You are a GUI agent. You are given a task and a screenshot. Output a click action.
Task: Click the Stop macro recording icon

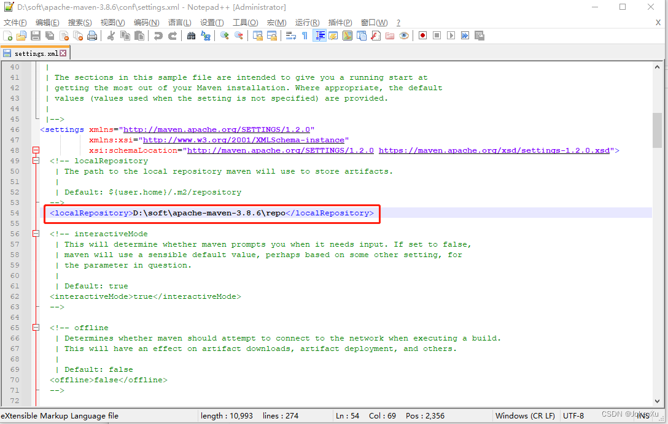pyautogui.click(x=437, y=36)
